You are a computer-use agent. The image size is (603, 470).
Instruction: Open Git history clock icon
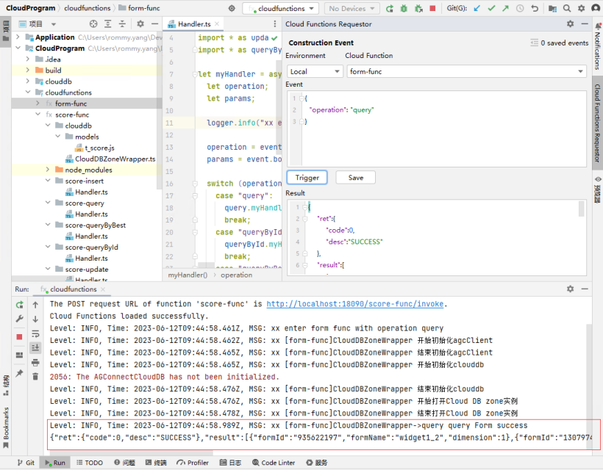tap(520, 8)
